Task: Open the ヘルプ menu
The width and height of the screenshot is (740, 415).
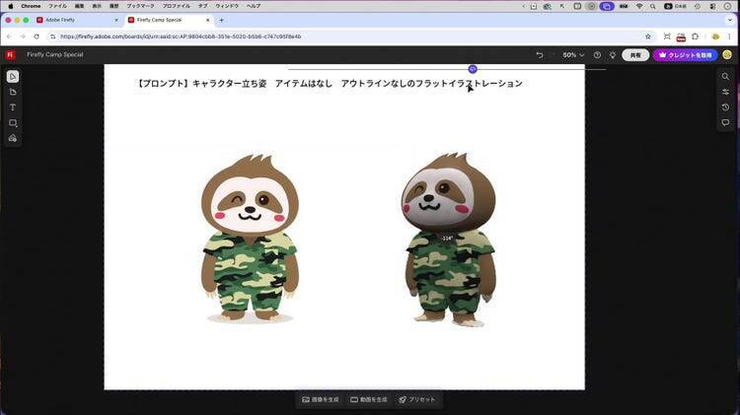Action: tap(254, 6)
